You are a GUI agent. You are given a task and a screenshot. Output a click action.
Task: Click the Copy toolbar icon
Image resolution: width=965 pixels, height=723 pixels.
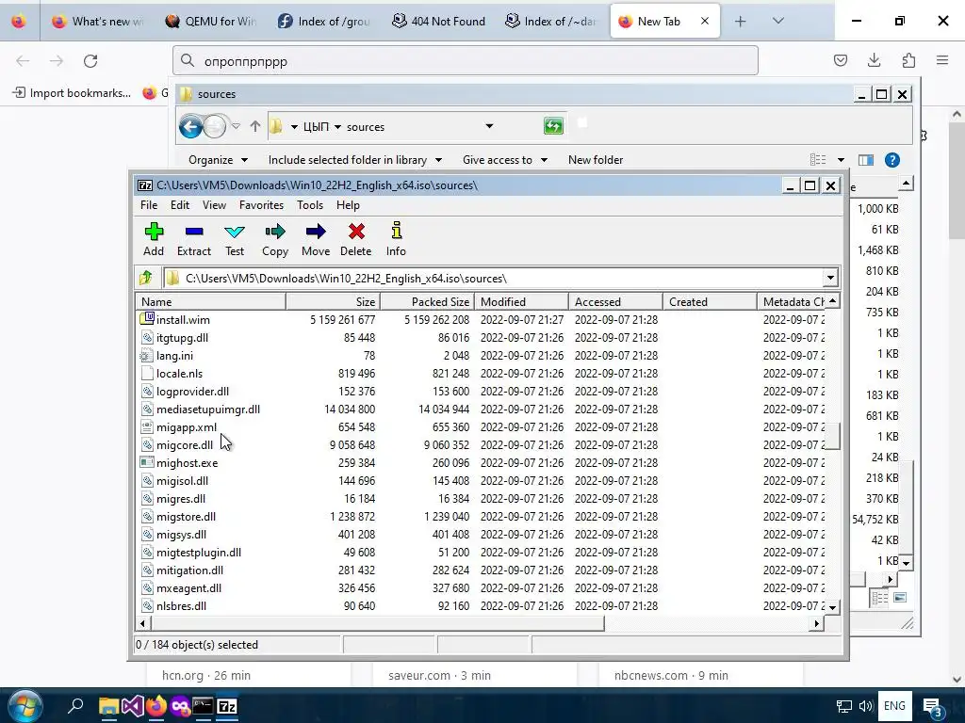tap(275, 239)
